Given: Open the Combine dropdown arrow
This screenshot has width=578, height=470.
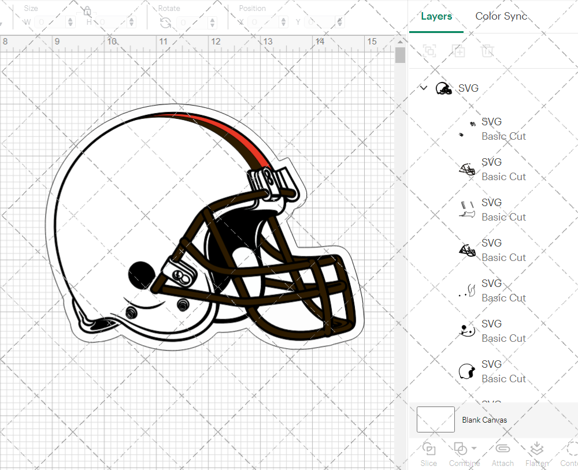Looking at the screenshot, I should [x=474, y=449].
